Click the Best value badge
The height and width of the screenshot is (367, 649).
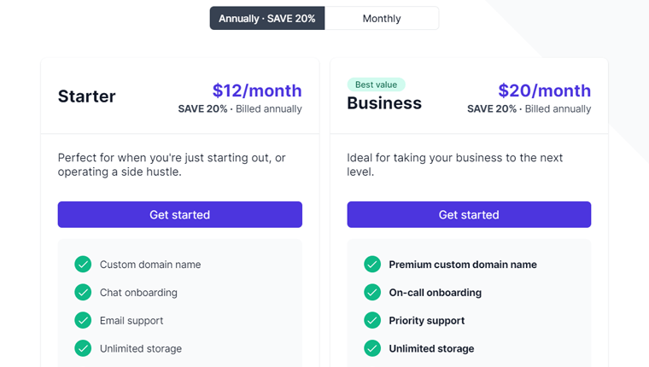click(376, 84)
